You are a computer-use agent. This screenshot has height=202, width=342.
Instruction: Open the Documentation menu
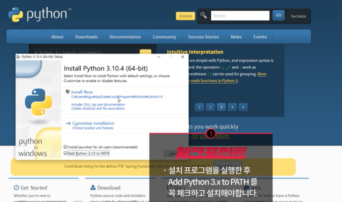pyautogui.click(x=125, y=37)
